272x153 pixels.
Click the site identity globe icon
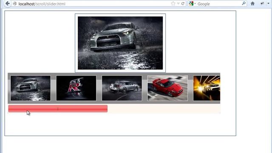(x=15, y=4)
